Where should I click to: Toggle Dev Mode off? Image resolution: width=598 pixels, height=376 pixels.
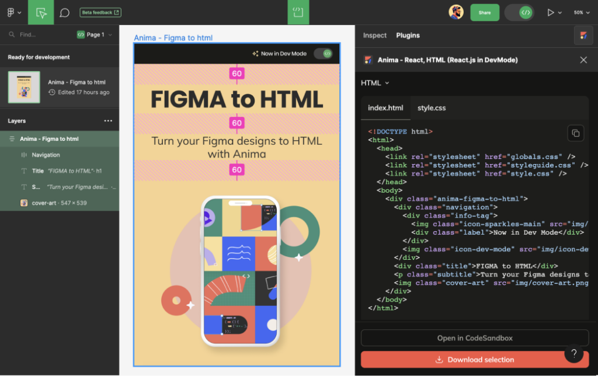519,12
